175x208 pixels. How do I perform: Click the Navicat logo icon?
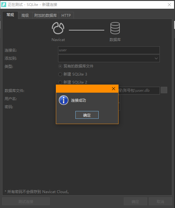point(58,28)
